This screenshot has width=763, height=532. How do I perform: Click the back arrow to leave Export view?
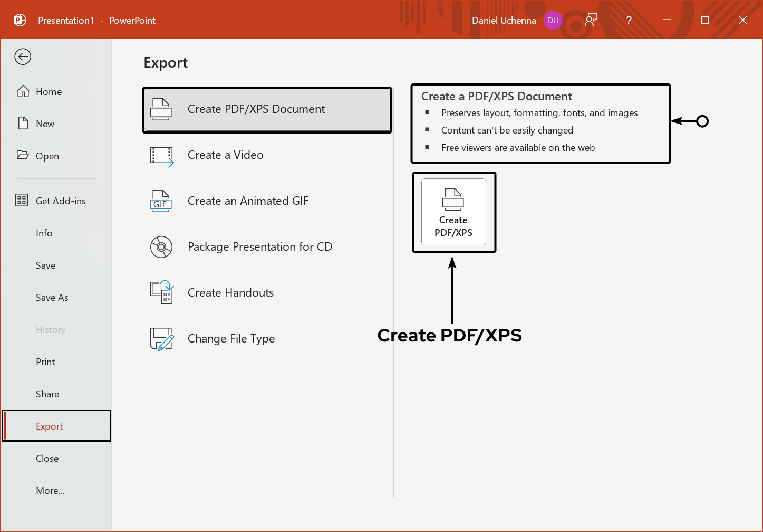22,56
